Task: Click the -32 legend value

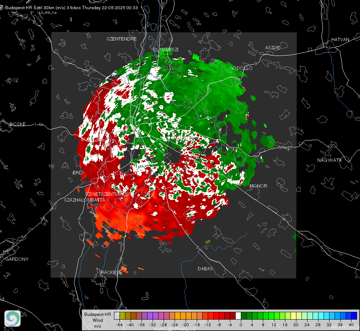Action: 152,325
